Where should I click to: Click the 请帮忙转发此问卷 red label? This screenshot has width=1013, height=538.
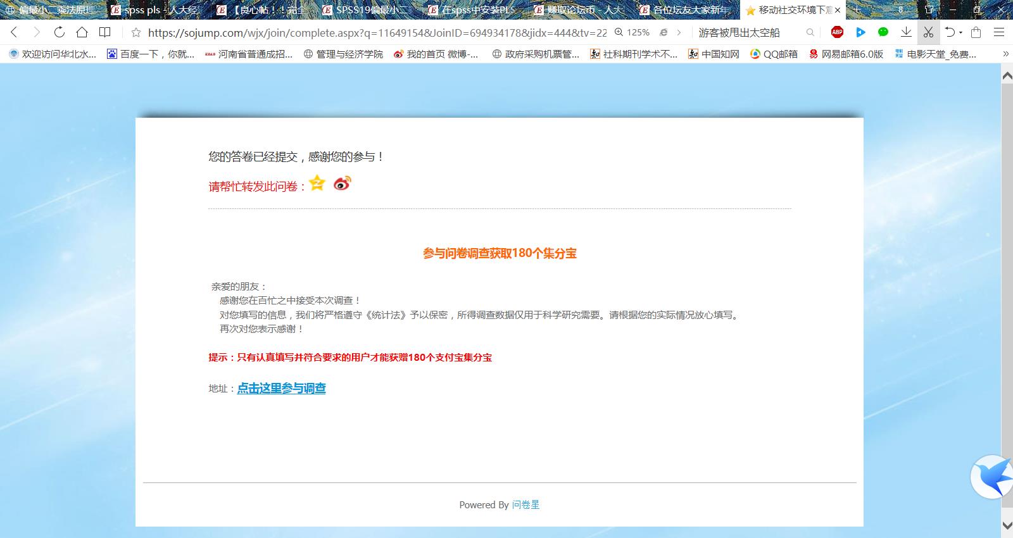(257, 186)
